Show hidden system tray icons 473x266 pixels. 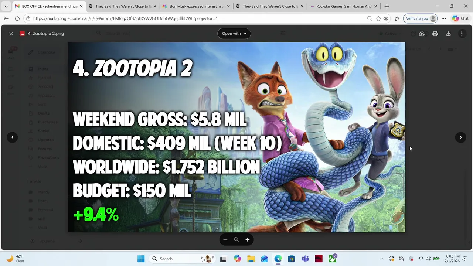(381, 259)
